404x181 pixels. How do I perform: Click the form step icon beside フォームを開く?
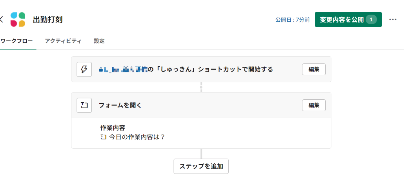[84, 105]
